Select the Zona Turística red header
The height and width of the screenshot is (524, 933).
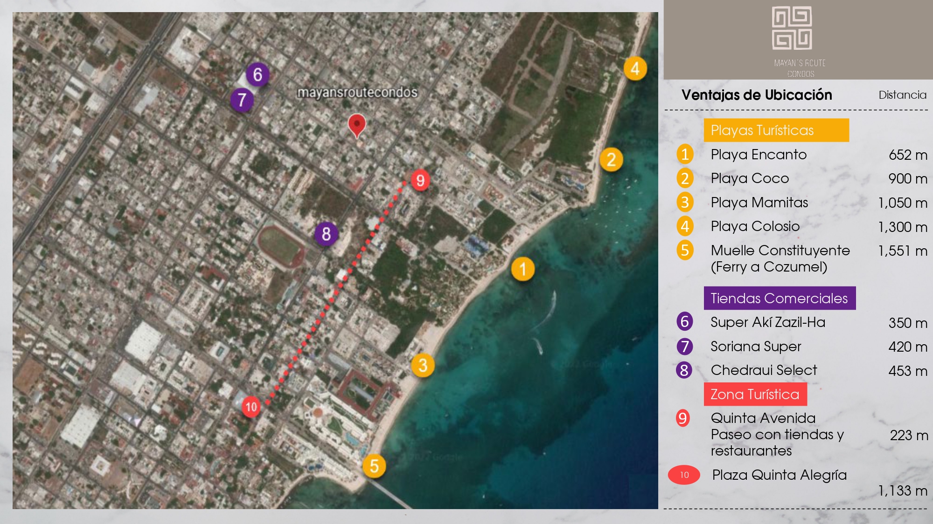coord(755,395)
